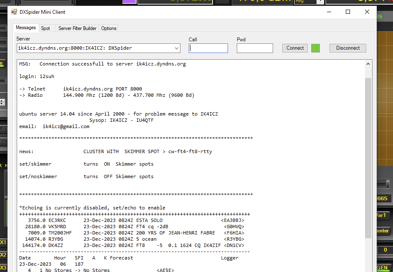This screenshot has height=272, width=393.
Task: Close the DXSpider Mini Client window
Action: click(x=367, y=12)
